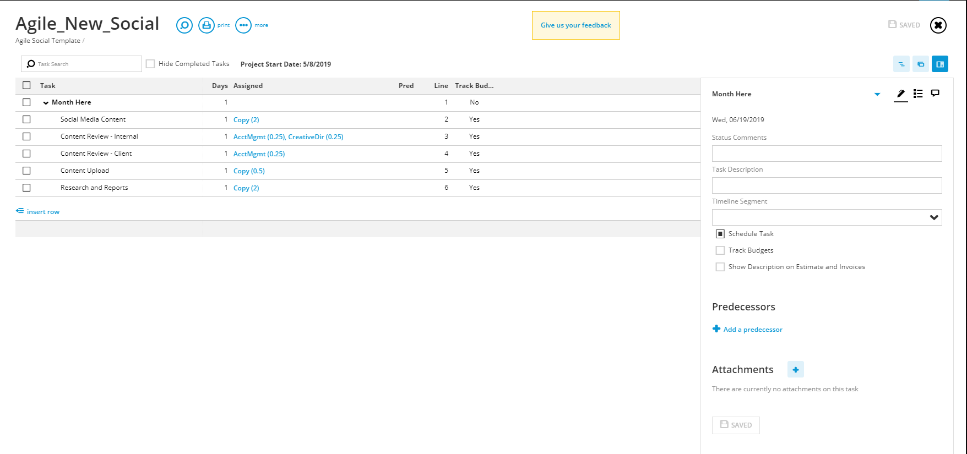Click the Give us your feedback button
Image resolution: width=967 pixels, height=454 pixels.
click(576, 25)
